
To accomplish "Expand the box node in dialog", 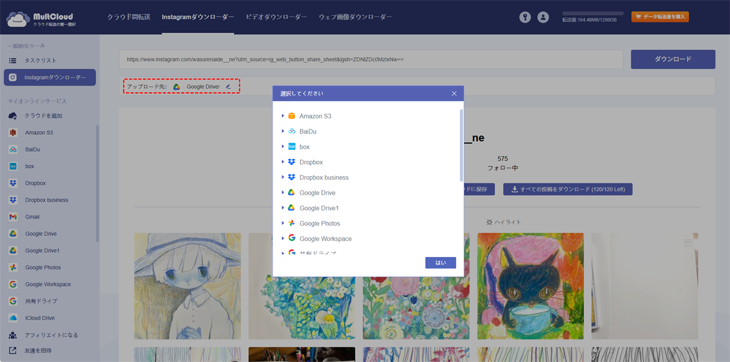I will pos(283,146).
